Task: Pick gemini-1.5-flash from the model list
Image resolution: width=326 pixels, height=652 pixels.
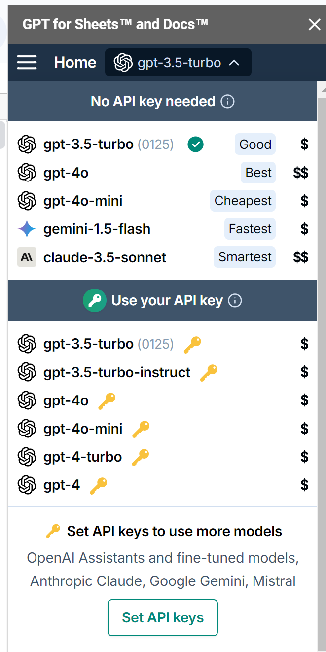Action: pyautogui.click(x=163, y=229)
